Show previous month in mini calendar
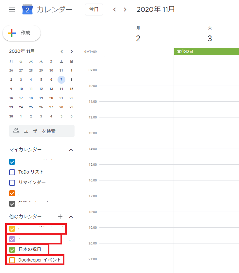Image resolution: width=239 pixels, height=273 pixels. click(x=62, y=52)
